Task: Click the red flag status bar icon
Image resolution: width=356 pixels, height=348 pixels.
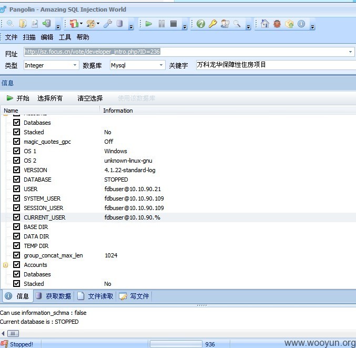Action: (x=4, y=344)
